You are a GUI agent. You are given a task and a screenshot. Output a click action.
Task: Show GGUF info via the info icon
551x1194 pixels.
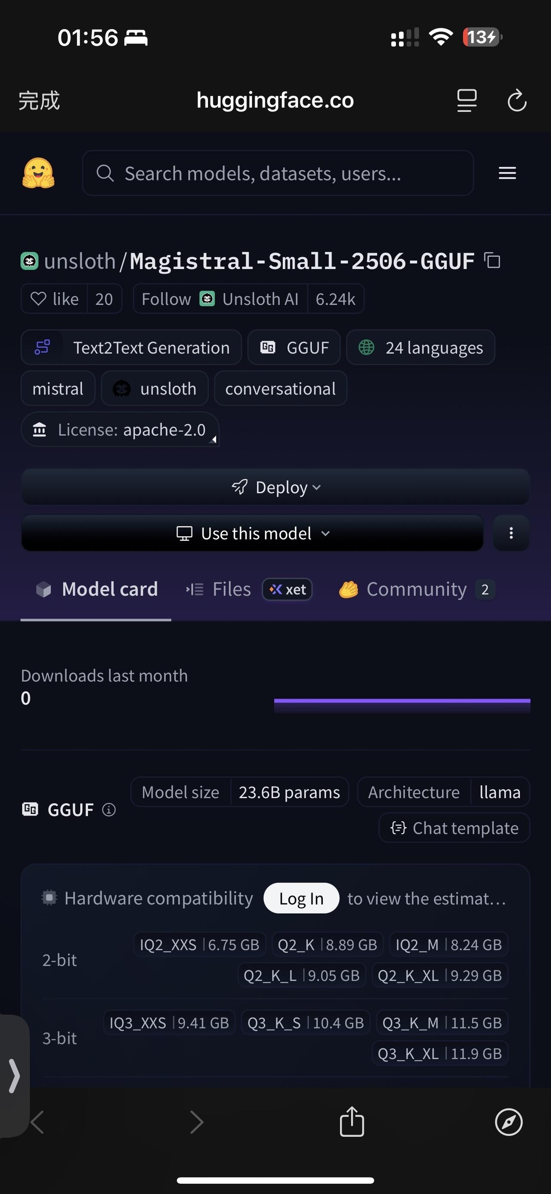[109, 810]
